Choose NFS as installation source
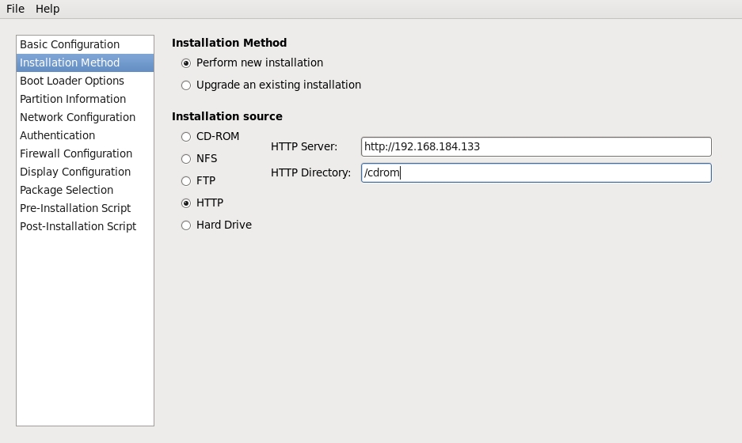 [186, 159]
